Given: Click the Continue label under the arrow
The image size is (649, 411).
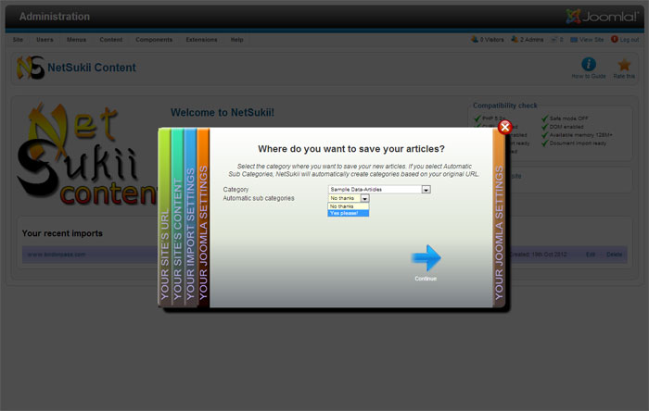Looking at the screenshot, I should (x=426, y=279).
